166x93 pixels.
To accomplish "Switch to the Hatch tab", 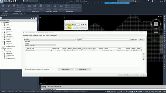I will click(47, 35).
